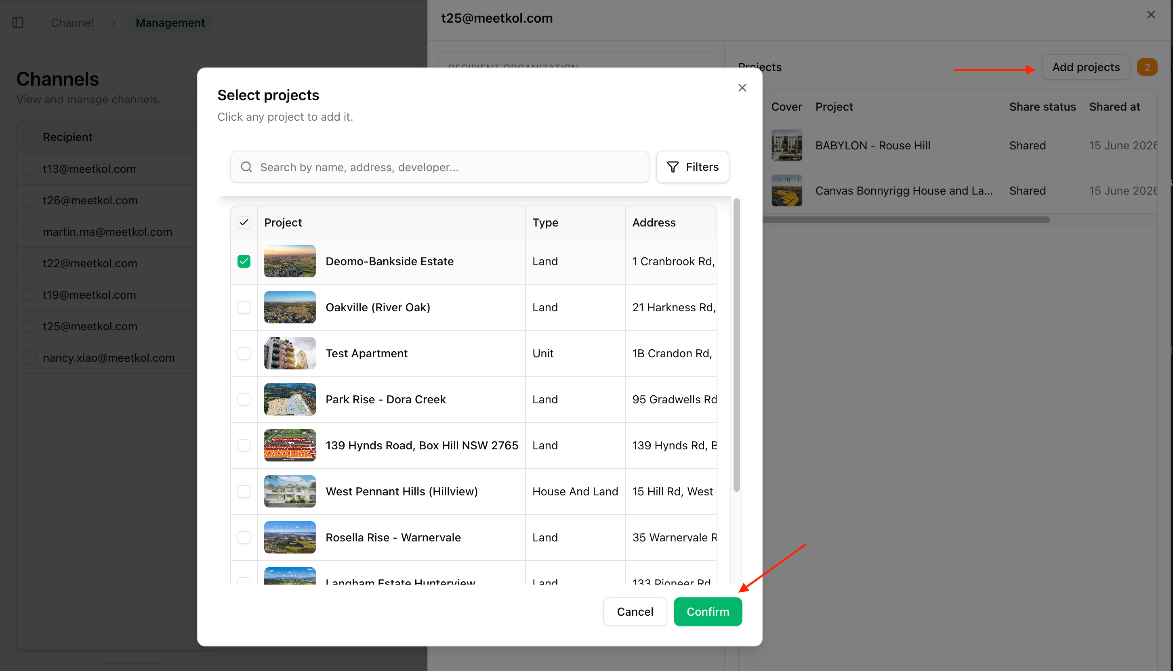Click the Unit type cell
The image size is (1173, 671).
click(543, 354)
